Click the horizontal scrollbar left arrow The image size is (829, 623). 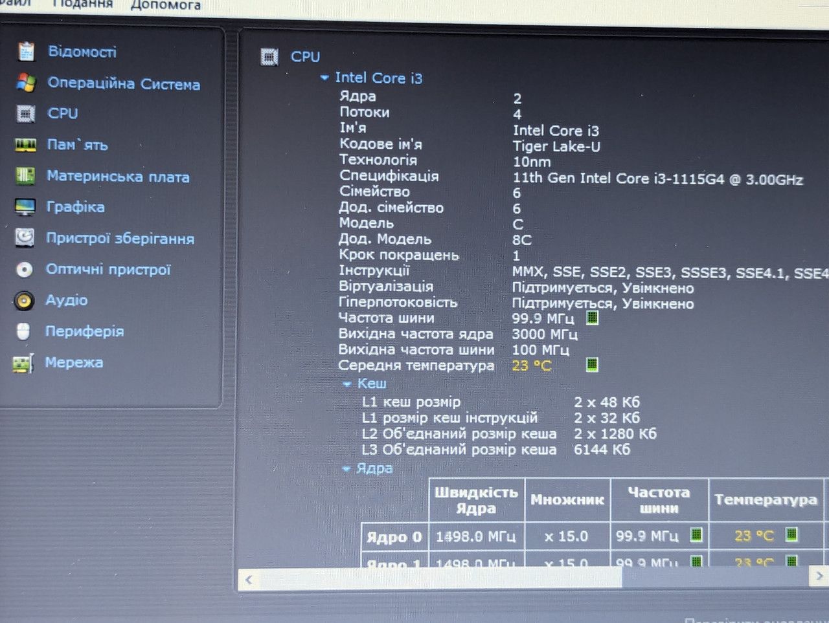[x=249, y=580]
